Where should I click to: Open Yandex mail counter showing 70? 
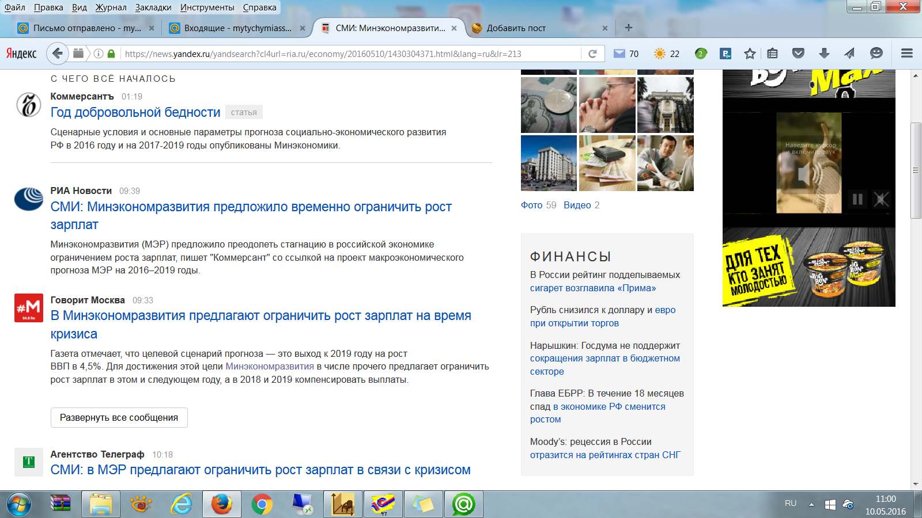(x=626, y=54)
